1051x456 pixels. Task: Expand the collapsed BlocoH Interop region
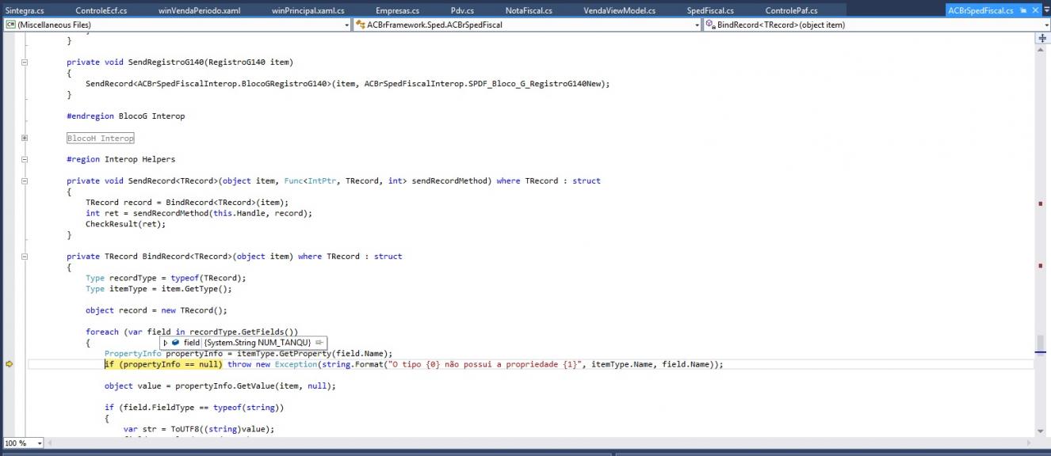[25, 138]
